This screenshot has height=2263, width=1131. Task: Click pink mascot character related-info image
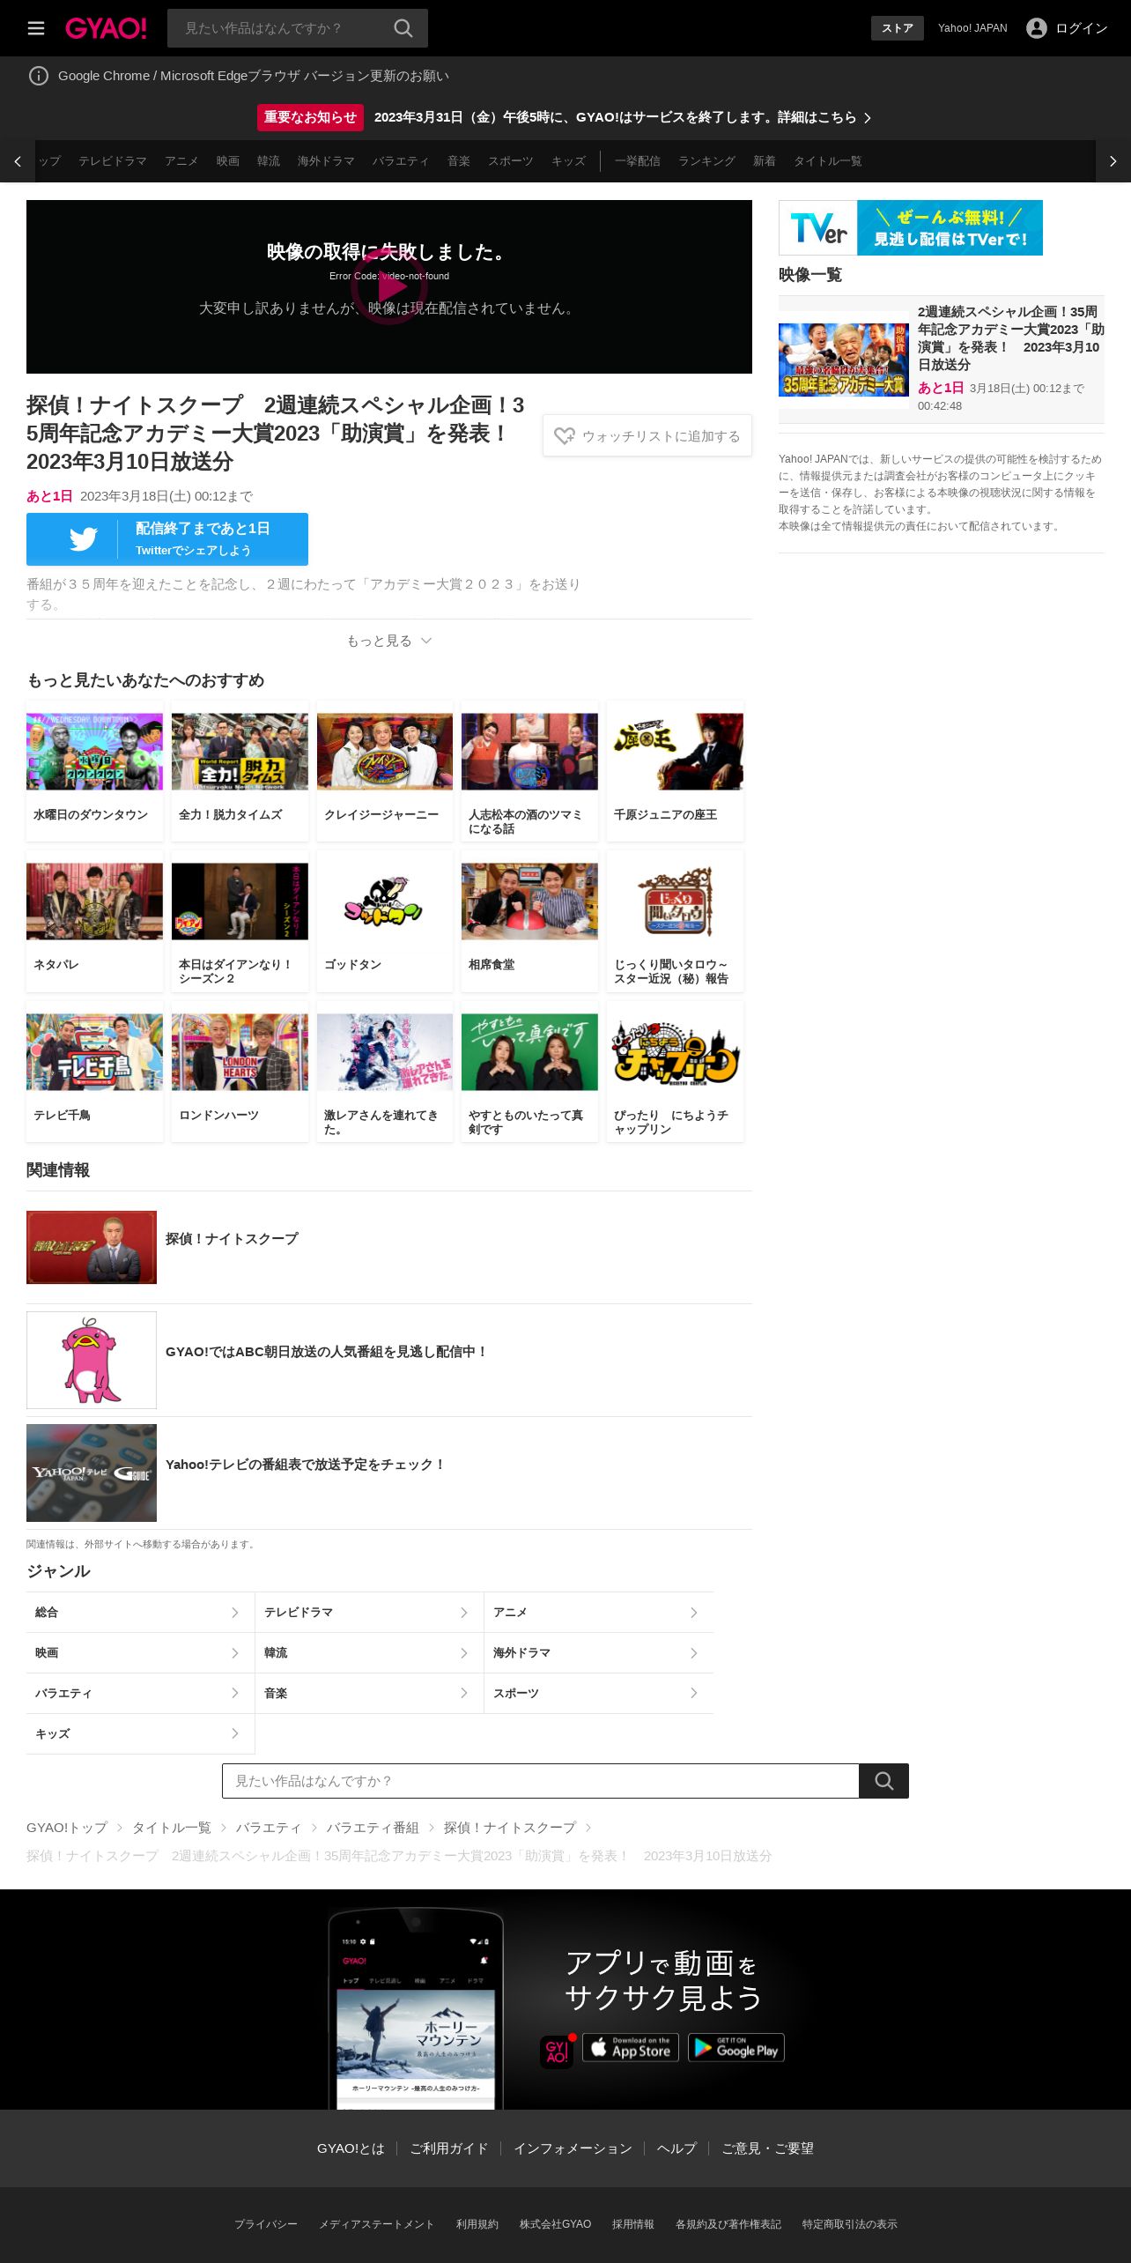coord(92,1360)
